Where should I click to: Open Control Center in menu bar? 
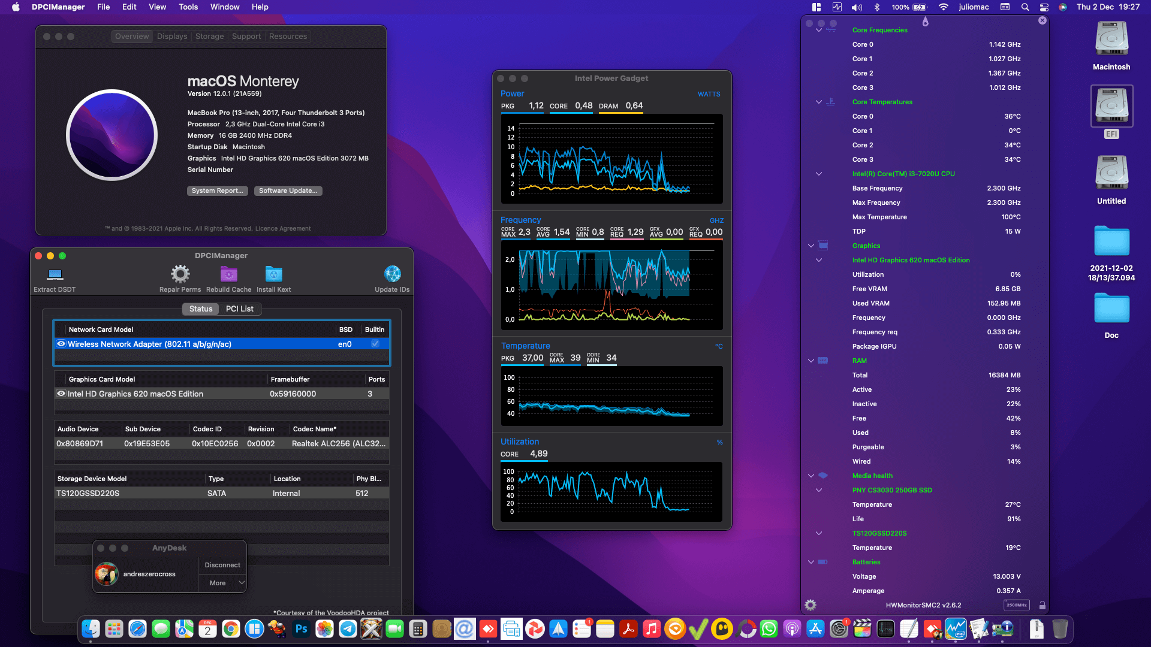1044,7
